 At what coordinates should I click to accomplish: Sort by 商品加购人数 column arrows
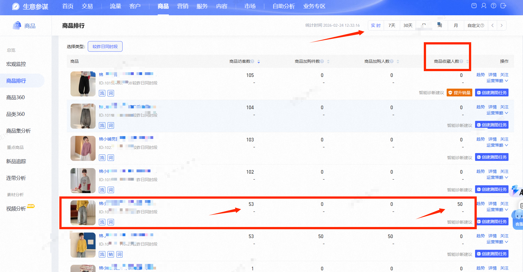(x=398, y=61)
